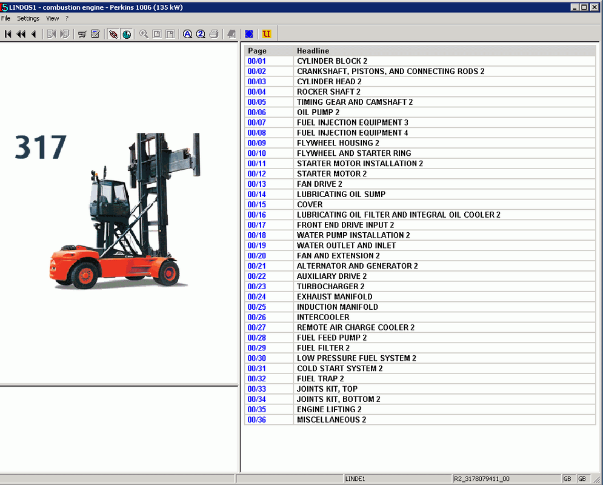Open the checklist order form icon
The image size is (603, 485).
point(95,34)
